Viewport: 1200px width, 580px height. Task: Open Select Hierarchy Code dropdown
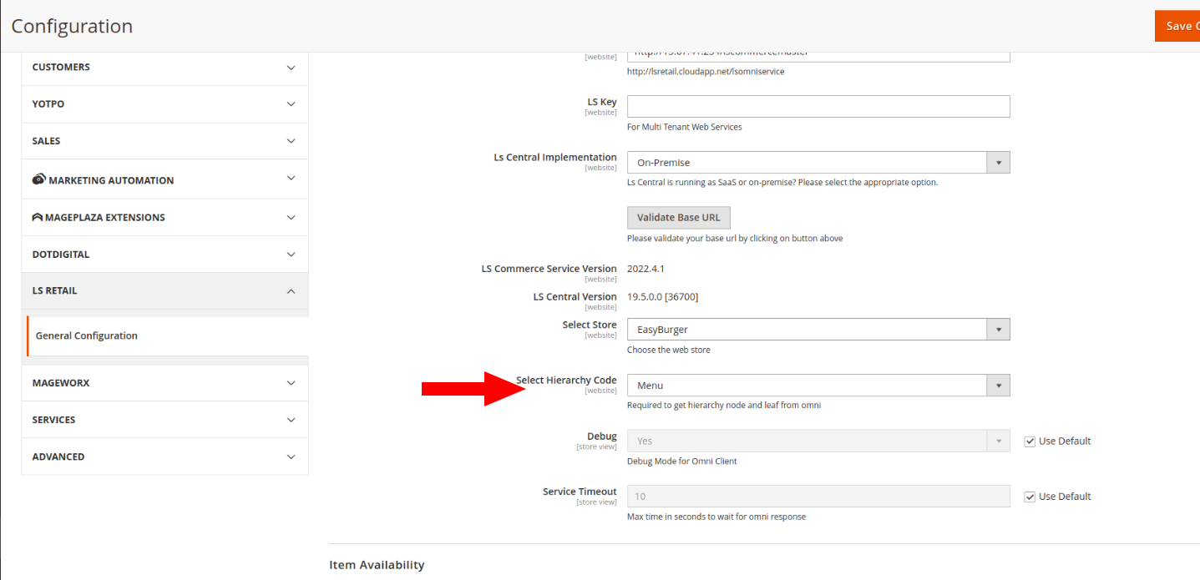tap(818, 386)
